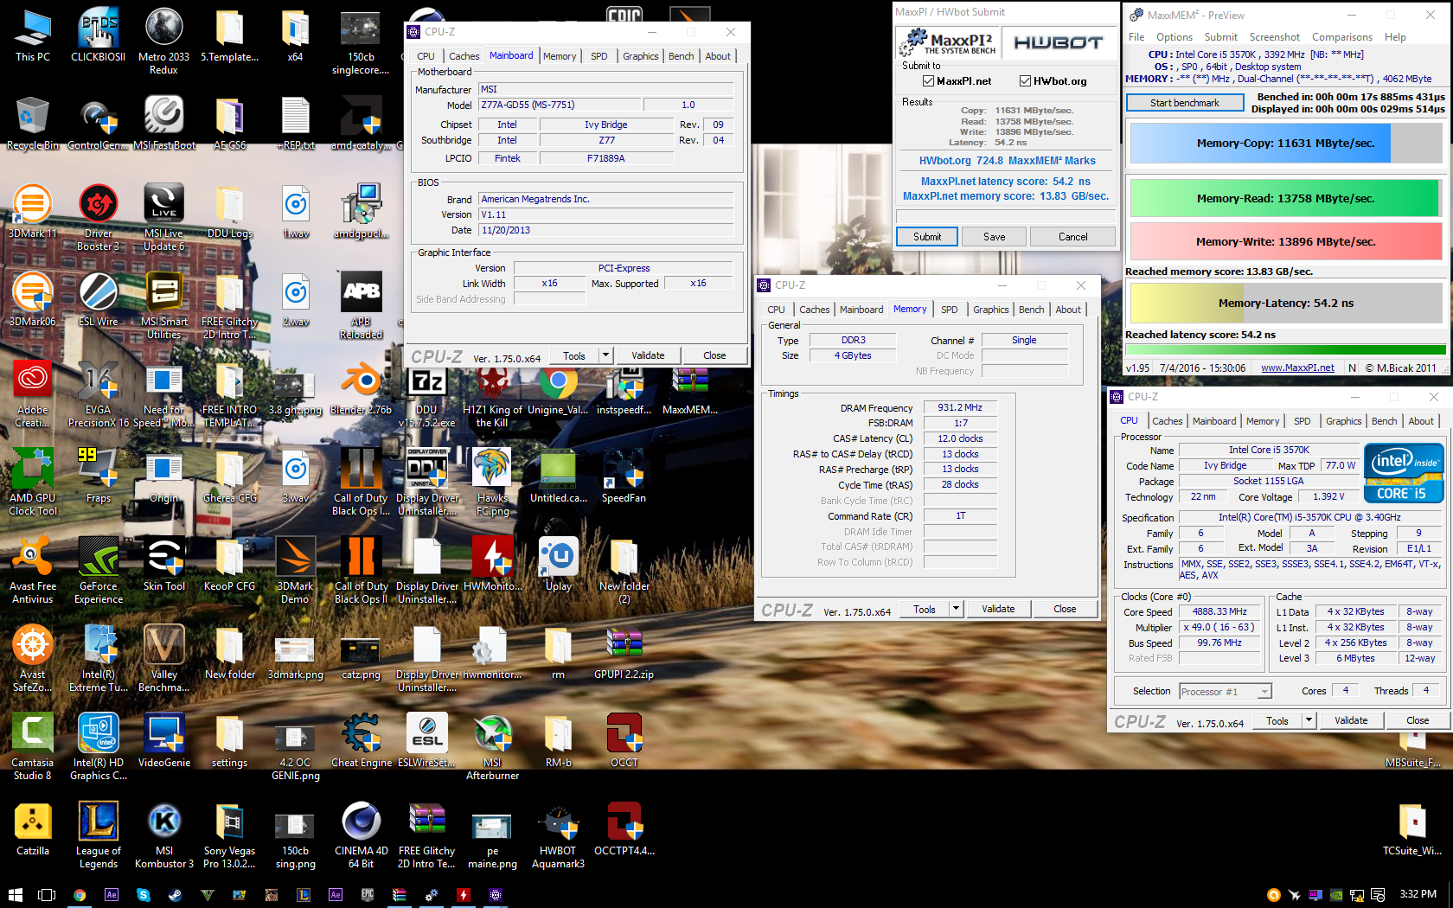Open Skype from the taskbar
The height and width of the screenshot is (908, 1453).
tap(144, 895)
